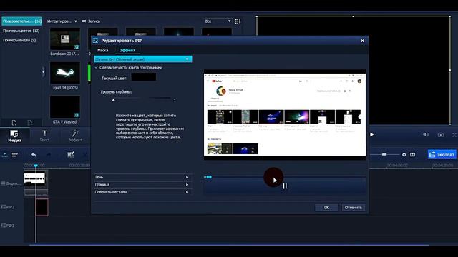Toggle the media grid view icon

pos(238,21)
